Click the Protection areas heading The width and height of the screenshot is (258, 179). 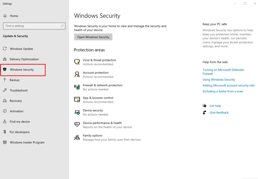(89, 50)
